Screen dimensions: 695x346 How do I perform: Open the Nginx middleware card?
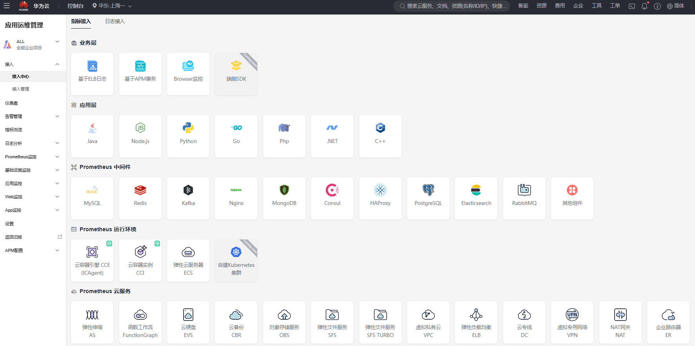coord(236,198)
